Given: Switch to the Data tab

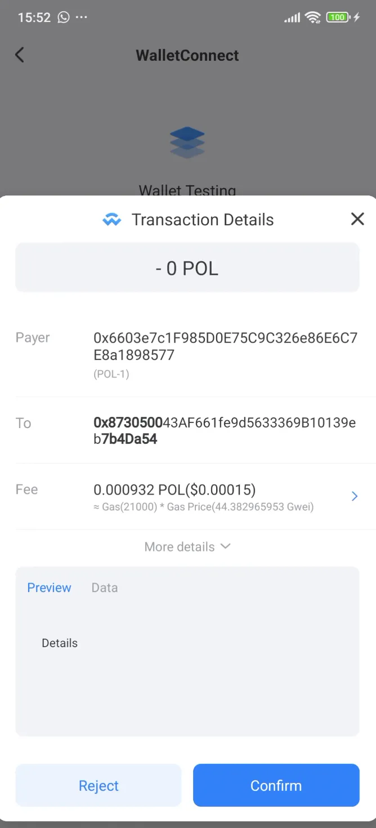Looking at the screenshot, I should pyautogui.click(x=104, y=587).
